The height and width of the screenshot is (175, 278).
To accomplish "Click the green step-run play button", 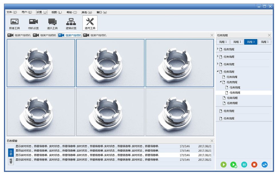I will [x=234, y=164].
